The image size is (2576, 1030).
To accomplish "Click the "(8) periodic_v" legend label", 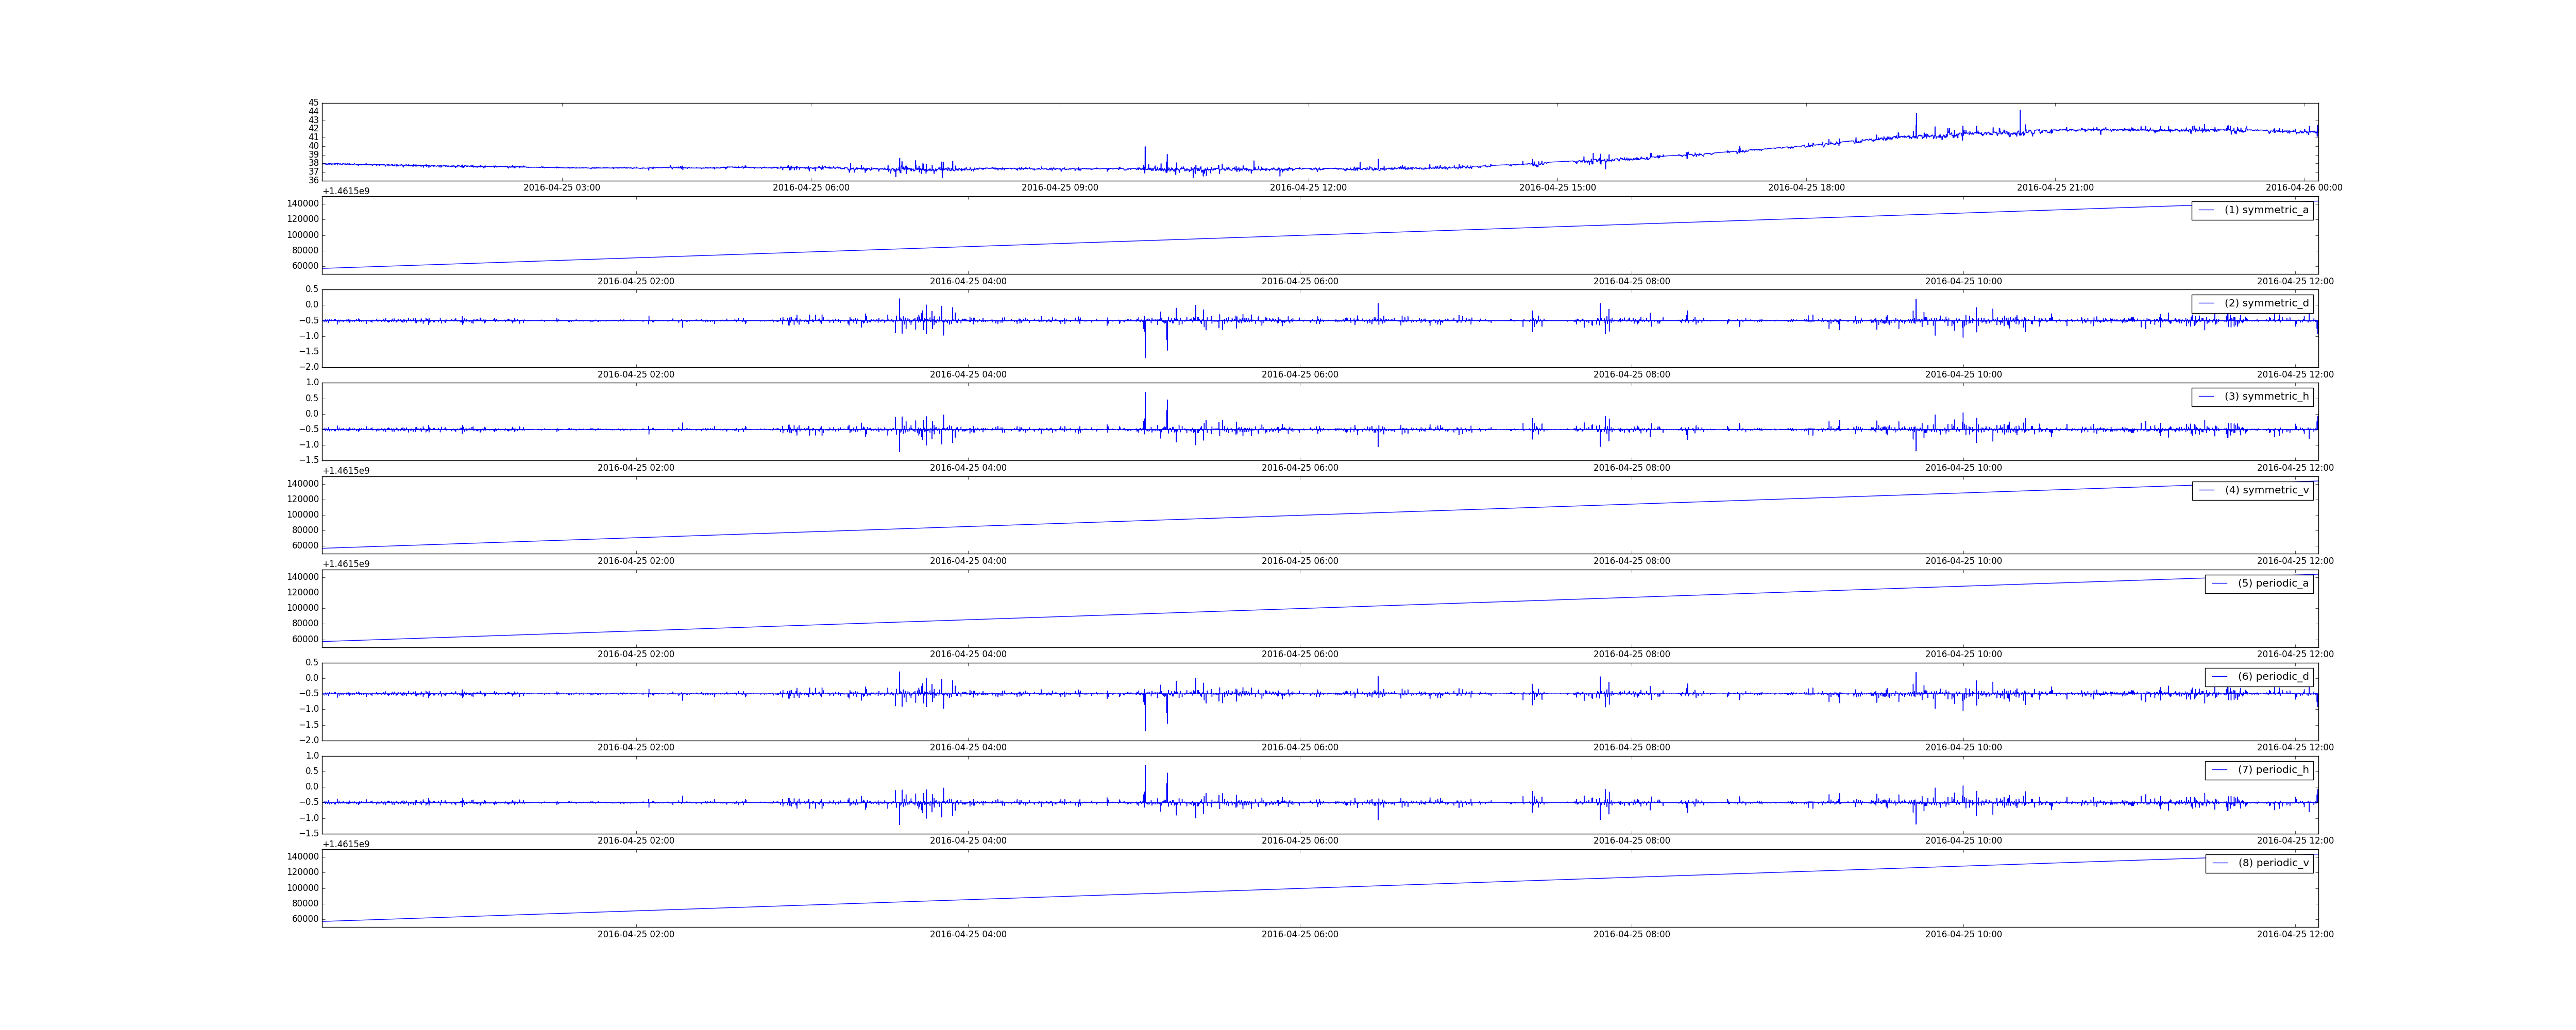I will 2273,863.
